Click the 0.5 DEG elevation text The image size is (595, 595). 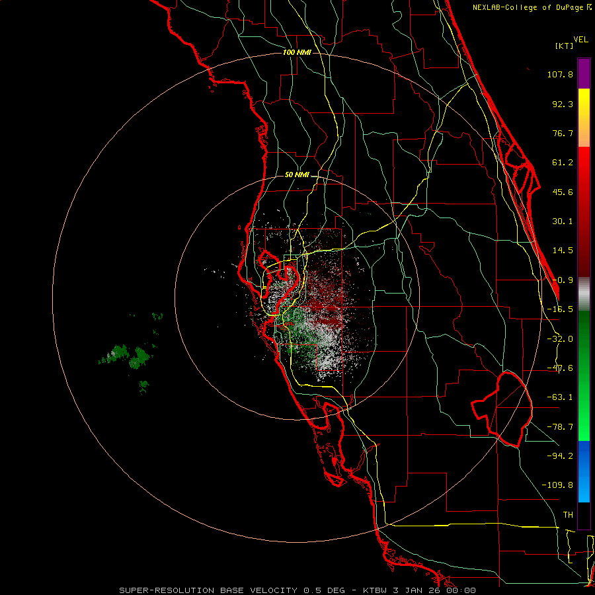(324, 590)
